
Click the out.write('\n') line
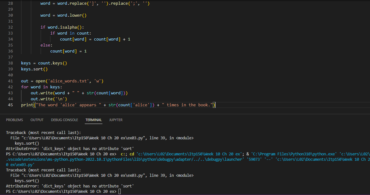pyautogui.click(x=49, y=99)
